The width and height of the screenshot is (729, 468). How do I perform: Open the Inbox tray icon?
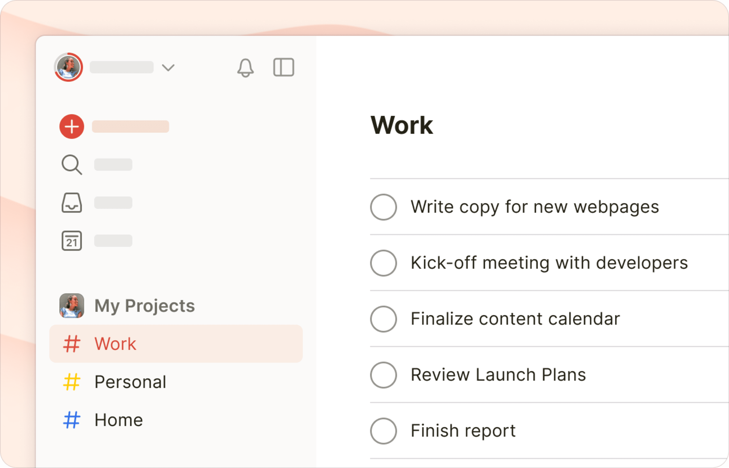(x=72, y=203)
